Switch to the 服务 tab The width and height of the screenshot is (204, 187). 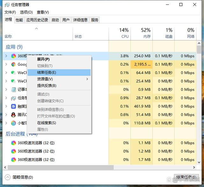click(x=95, y=20)
